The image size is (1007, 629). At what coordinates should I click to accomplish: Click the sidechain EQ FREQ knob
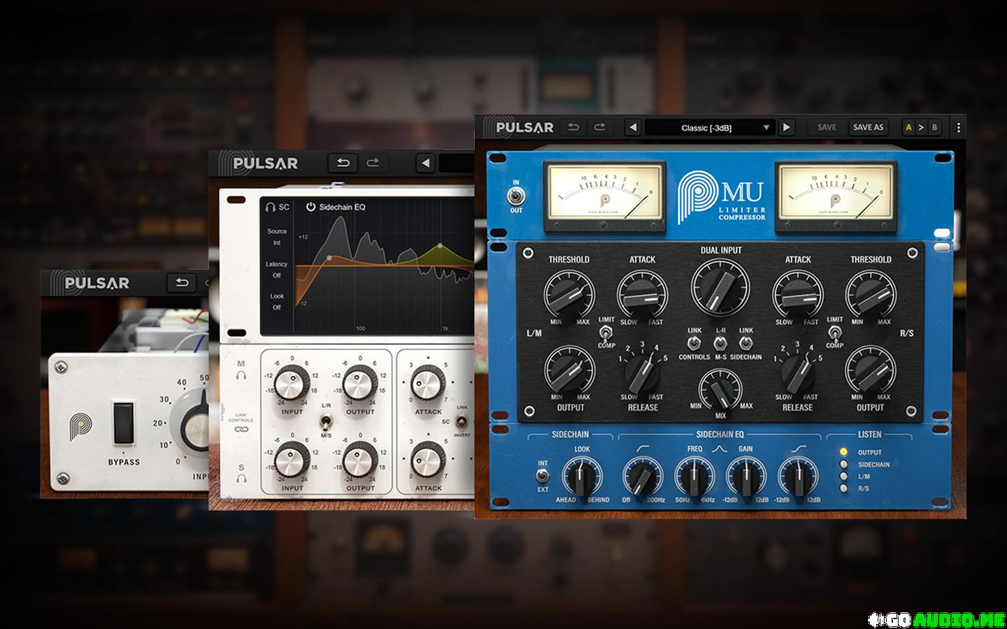point(694,477)
